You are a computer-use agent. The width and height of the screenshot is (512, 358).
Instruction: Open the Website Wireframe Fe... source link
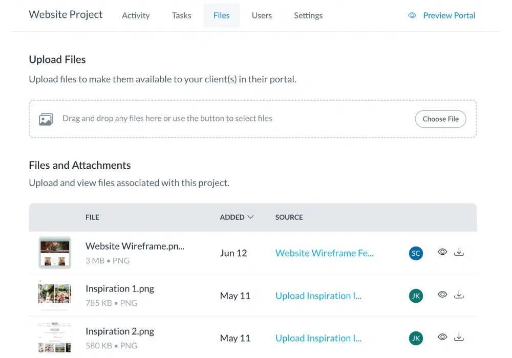coord(324,253)
